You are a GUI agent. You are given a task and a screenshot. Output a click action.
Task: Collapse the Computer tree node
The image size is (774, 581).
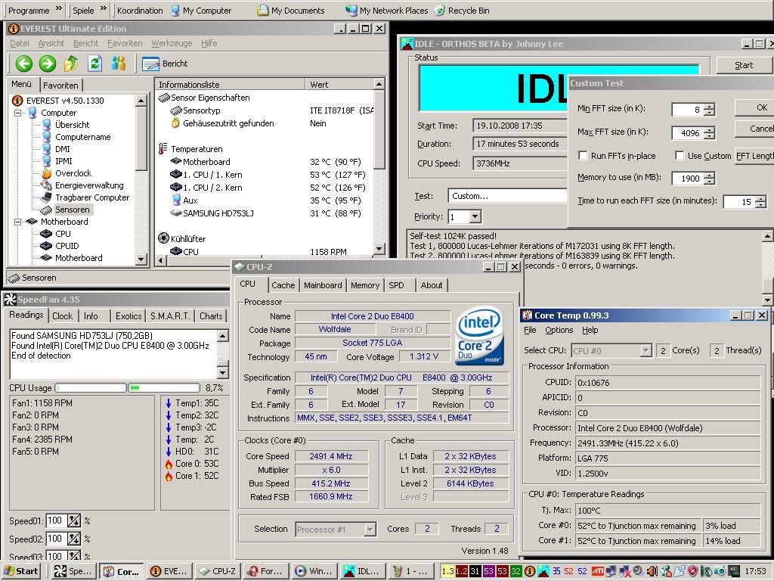click(17, 113)
